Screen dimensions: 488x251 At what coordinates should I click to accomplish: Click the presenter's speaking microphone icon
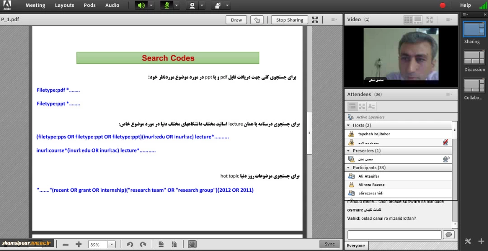[x=446, y=159]
